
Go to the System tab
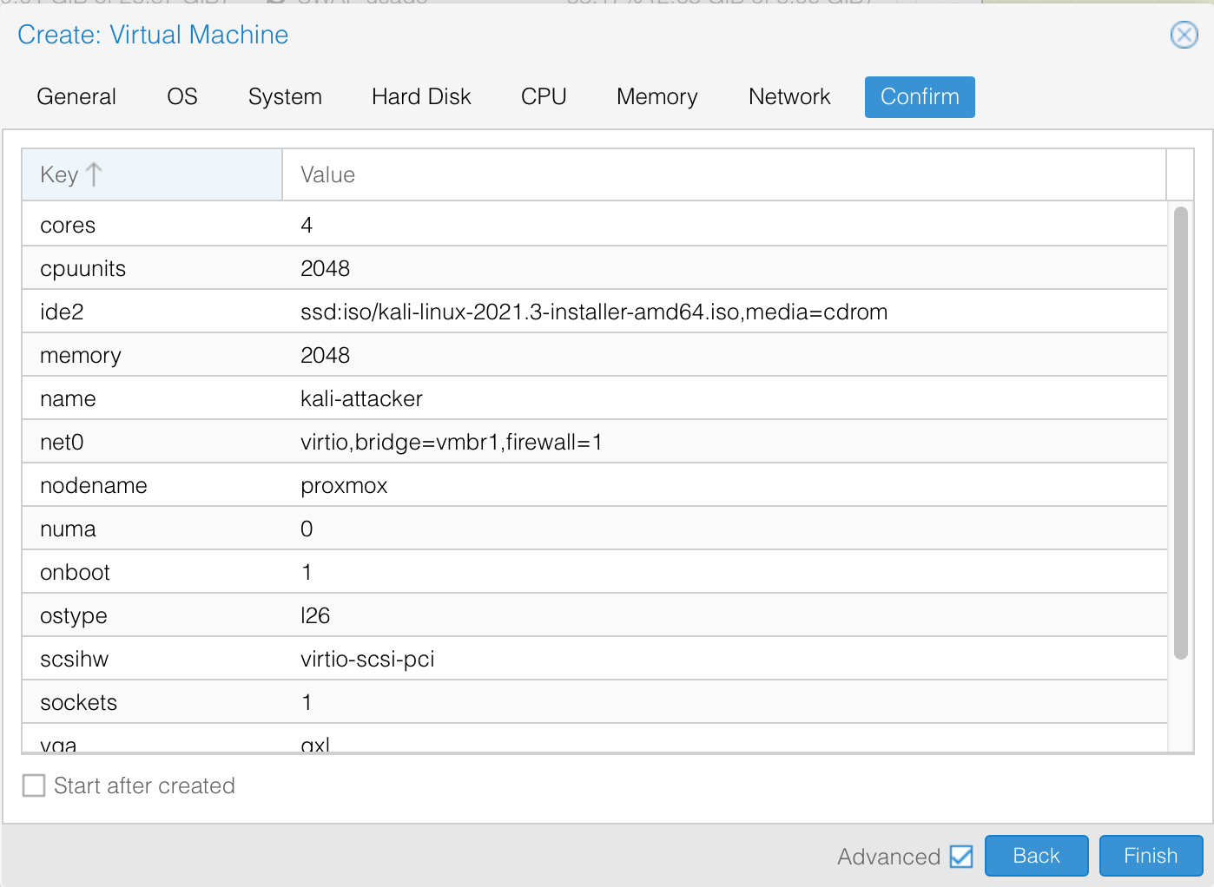pyautogui.click(x=285, y=96)
